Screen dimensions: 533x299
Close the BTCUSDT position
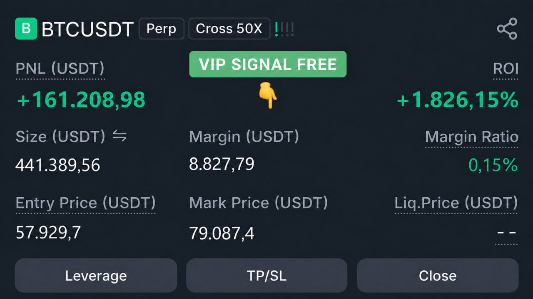438,276
